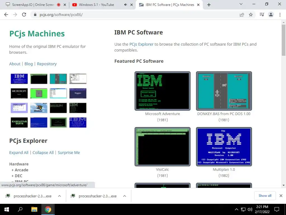Click the page vertical scrollbar thumb
The height and width of the screenshot is (215, 286).
(x=283, y=40)
